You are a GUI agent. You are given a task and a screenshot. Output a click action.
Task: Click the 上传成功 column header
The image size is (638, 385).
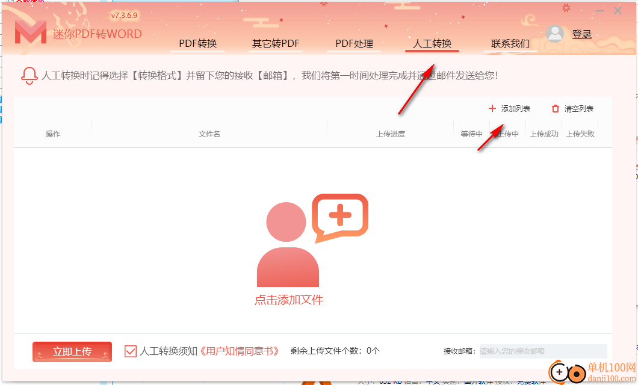click(544, 134)
